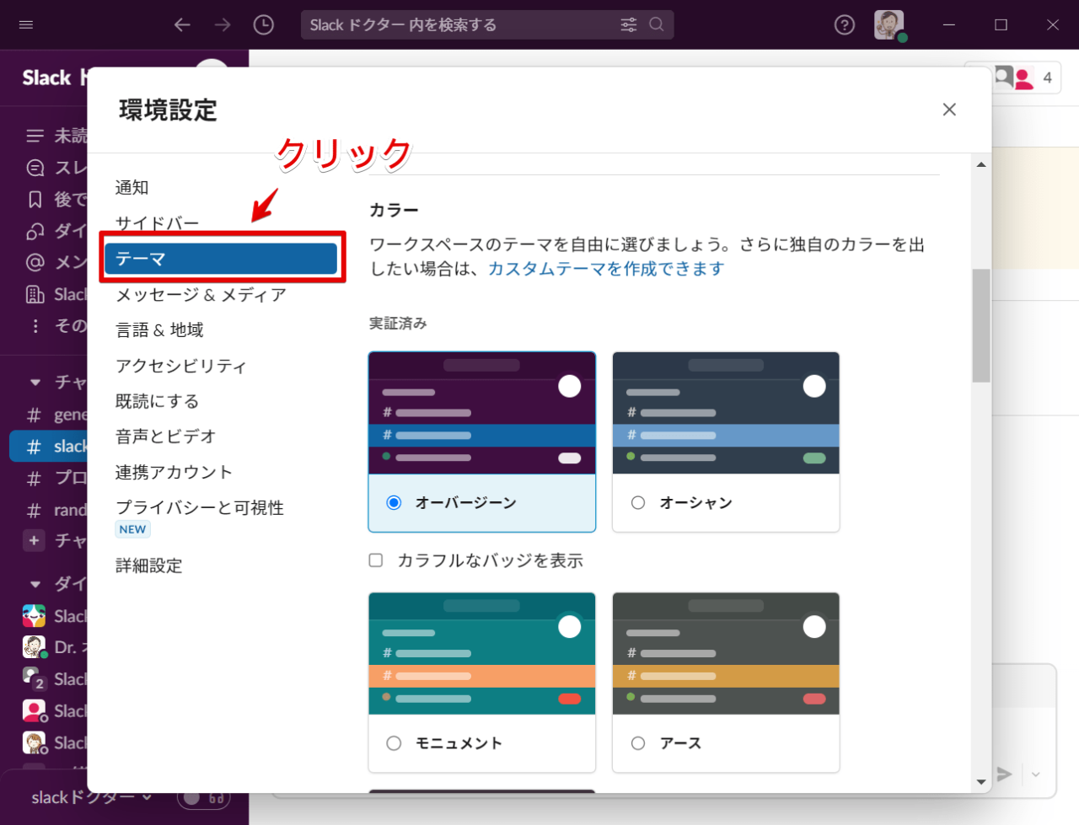Collapse the direct messages section arrow

pyautogui.click(x=35, y=584)
